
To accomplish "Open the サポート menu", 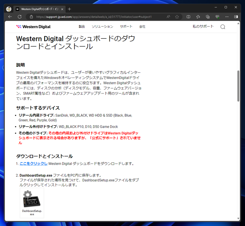I will point(126,27).
